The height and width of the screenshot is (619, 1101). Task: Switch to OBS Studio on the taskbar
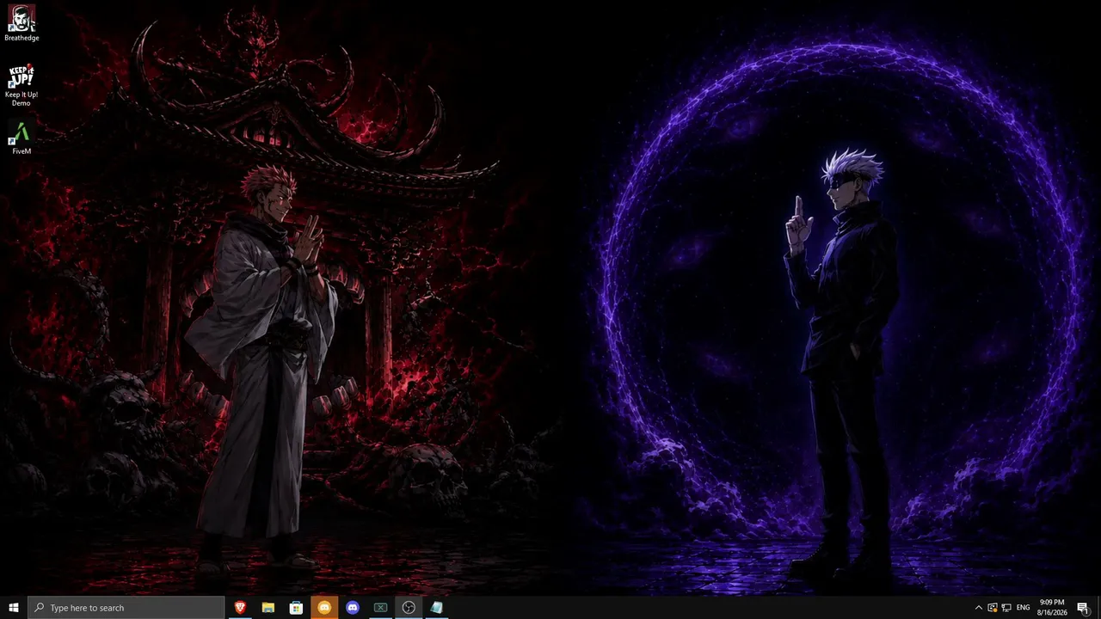pos(409,608)
